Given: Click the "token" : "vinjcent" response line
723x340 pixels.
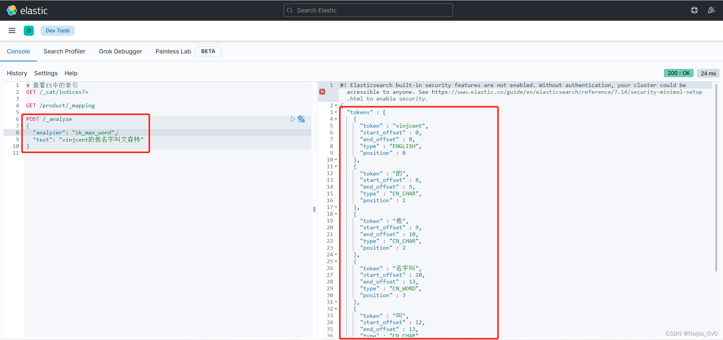Looking at the screenshot, I should (x=394, y=126).
